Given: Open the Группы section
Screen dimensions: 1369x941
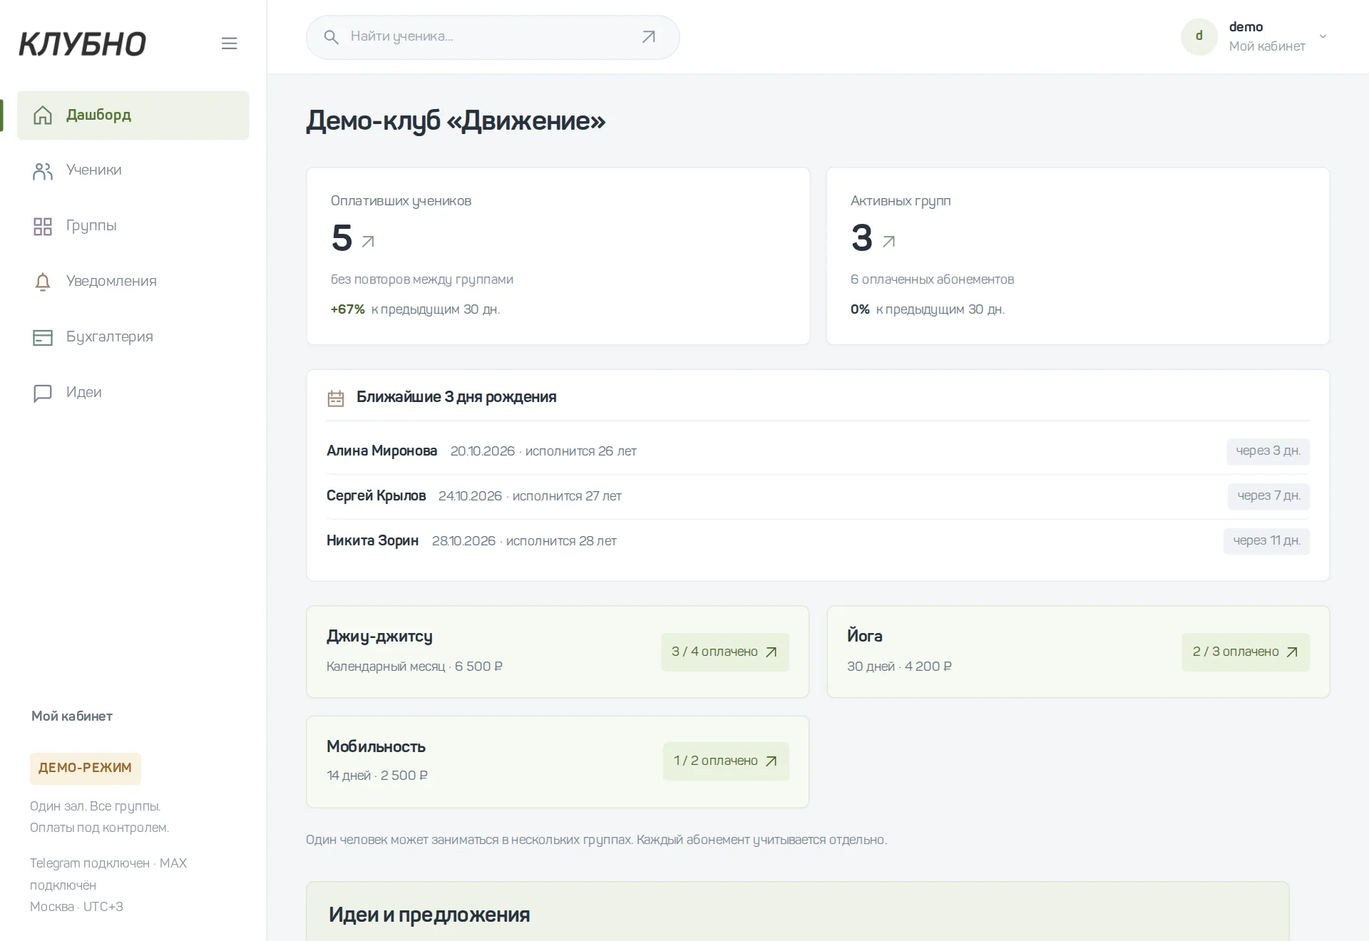Looking at the screenshot, I should (x=133, y=226).
